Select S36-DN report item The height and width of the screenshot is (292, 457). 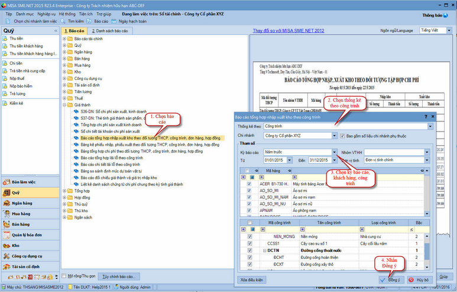click(x=114, y=111)
